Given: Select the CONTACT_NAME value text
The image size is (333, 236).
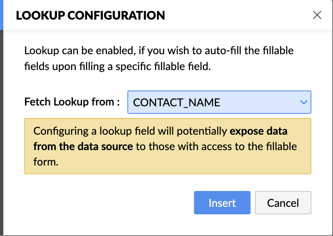Looking at the screenshot, I should [176, 103].
